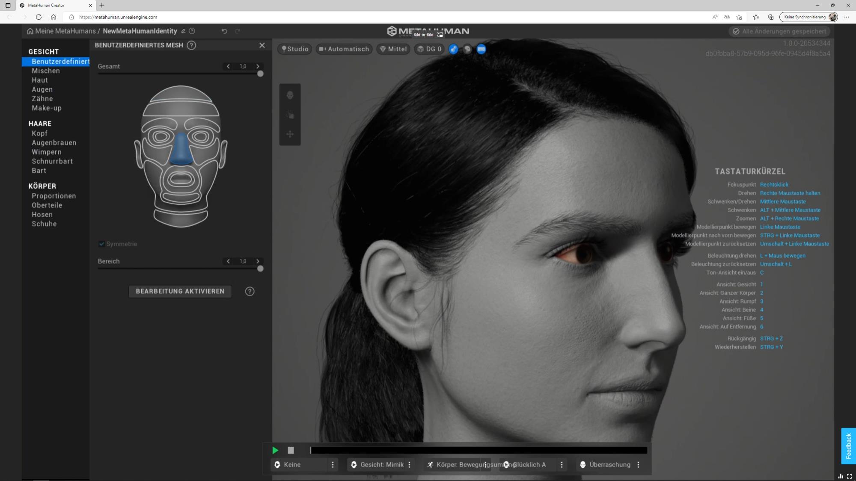Click the Bild-in-Bild picture-in-picture icon
The height and width of the screenshot is (481, 856).
pos(440,35)
